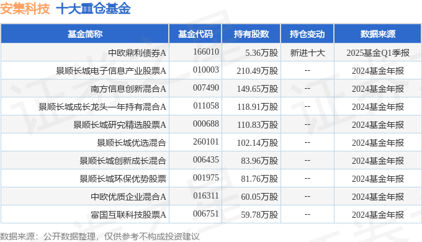The image size is (422, 242).
Task: Open the 南方信息创新混合A fund entry
Action: pos(128,89)
